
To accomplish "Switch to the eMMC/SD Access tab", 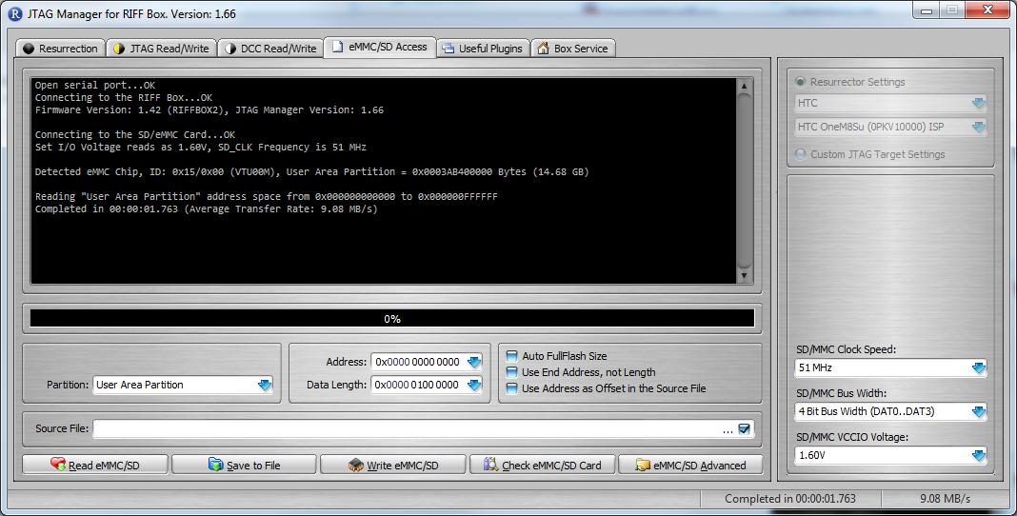I will [379, 47].
